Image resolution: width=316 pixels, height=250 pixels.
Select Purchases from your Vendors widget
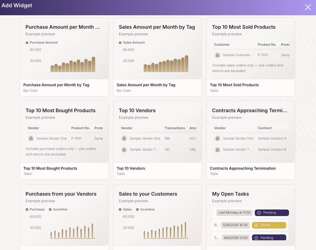[64, 217]
